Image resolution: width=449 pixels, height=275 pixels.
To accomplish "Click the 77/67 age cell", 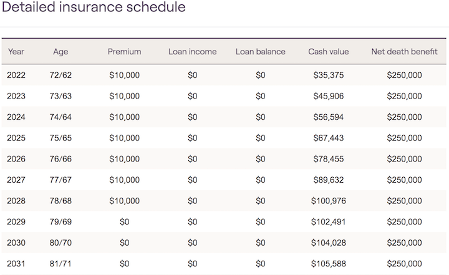I will pos(60,180).
